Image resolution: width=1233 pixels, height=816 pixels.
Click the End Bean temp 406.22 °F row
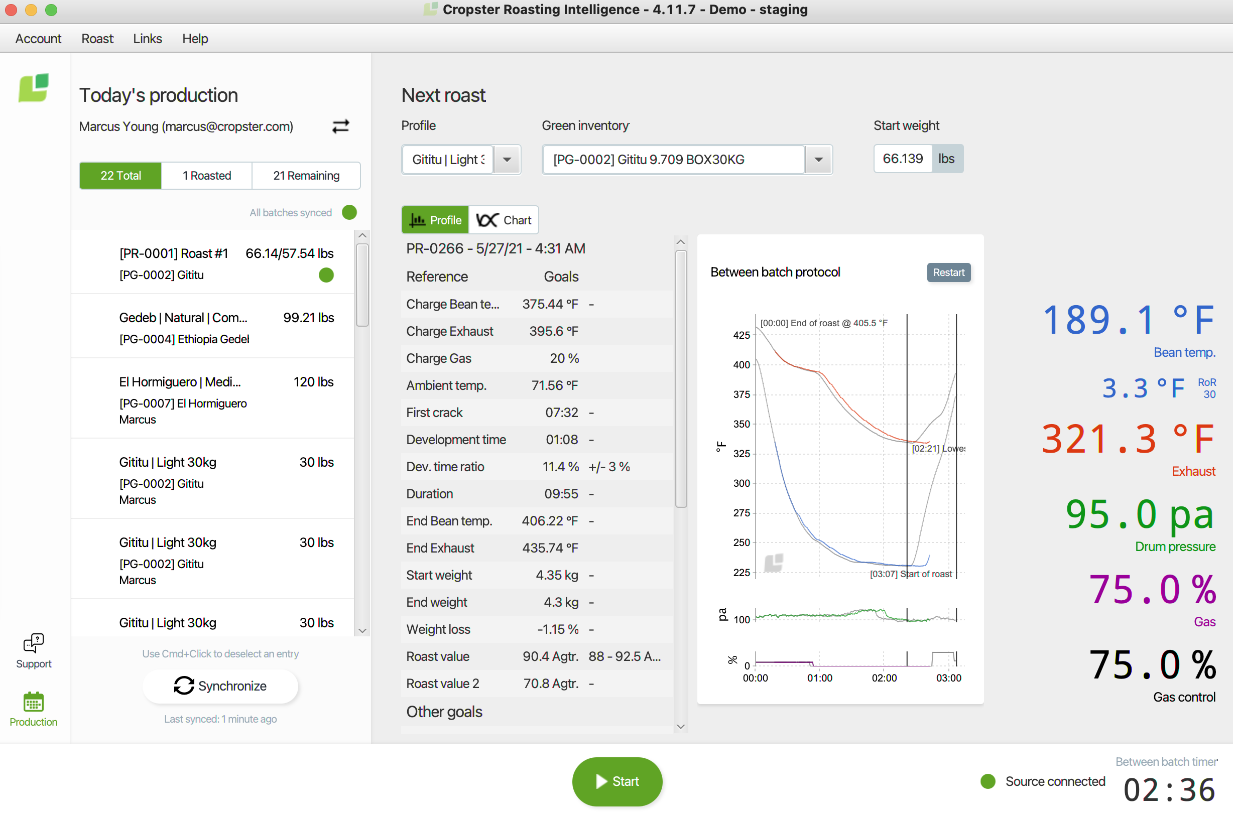tap(537, 520)
